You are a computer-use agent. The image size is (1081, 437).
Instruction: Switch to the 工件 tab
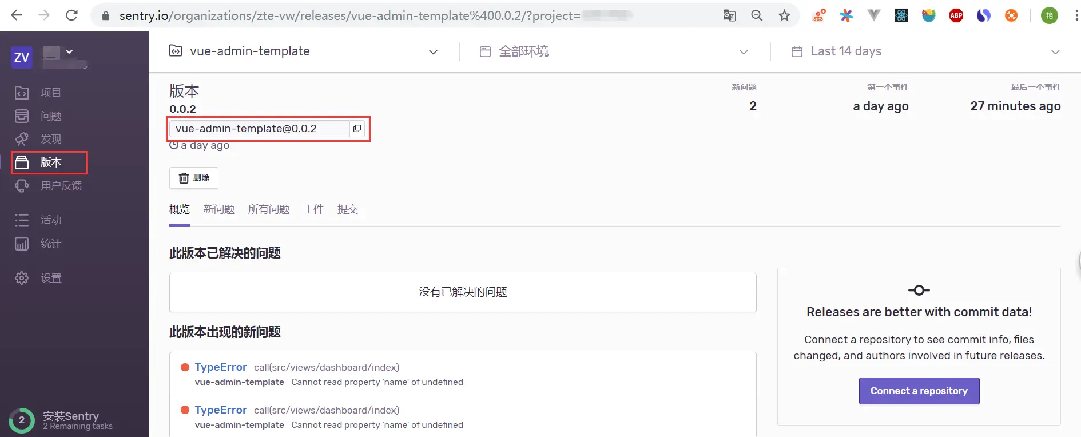(313, 209)
